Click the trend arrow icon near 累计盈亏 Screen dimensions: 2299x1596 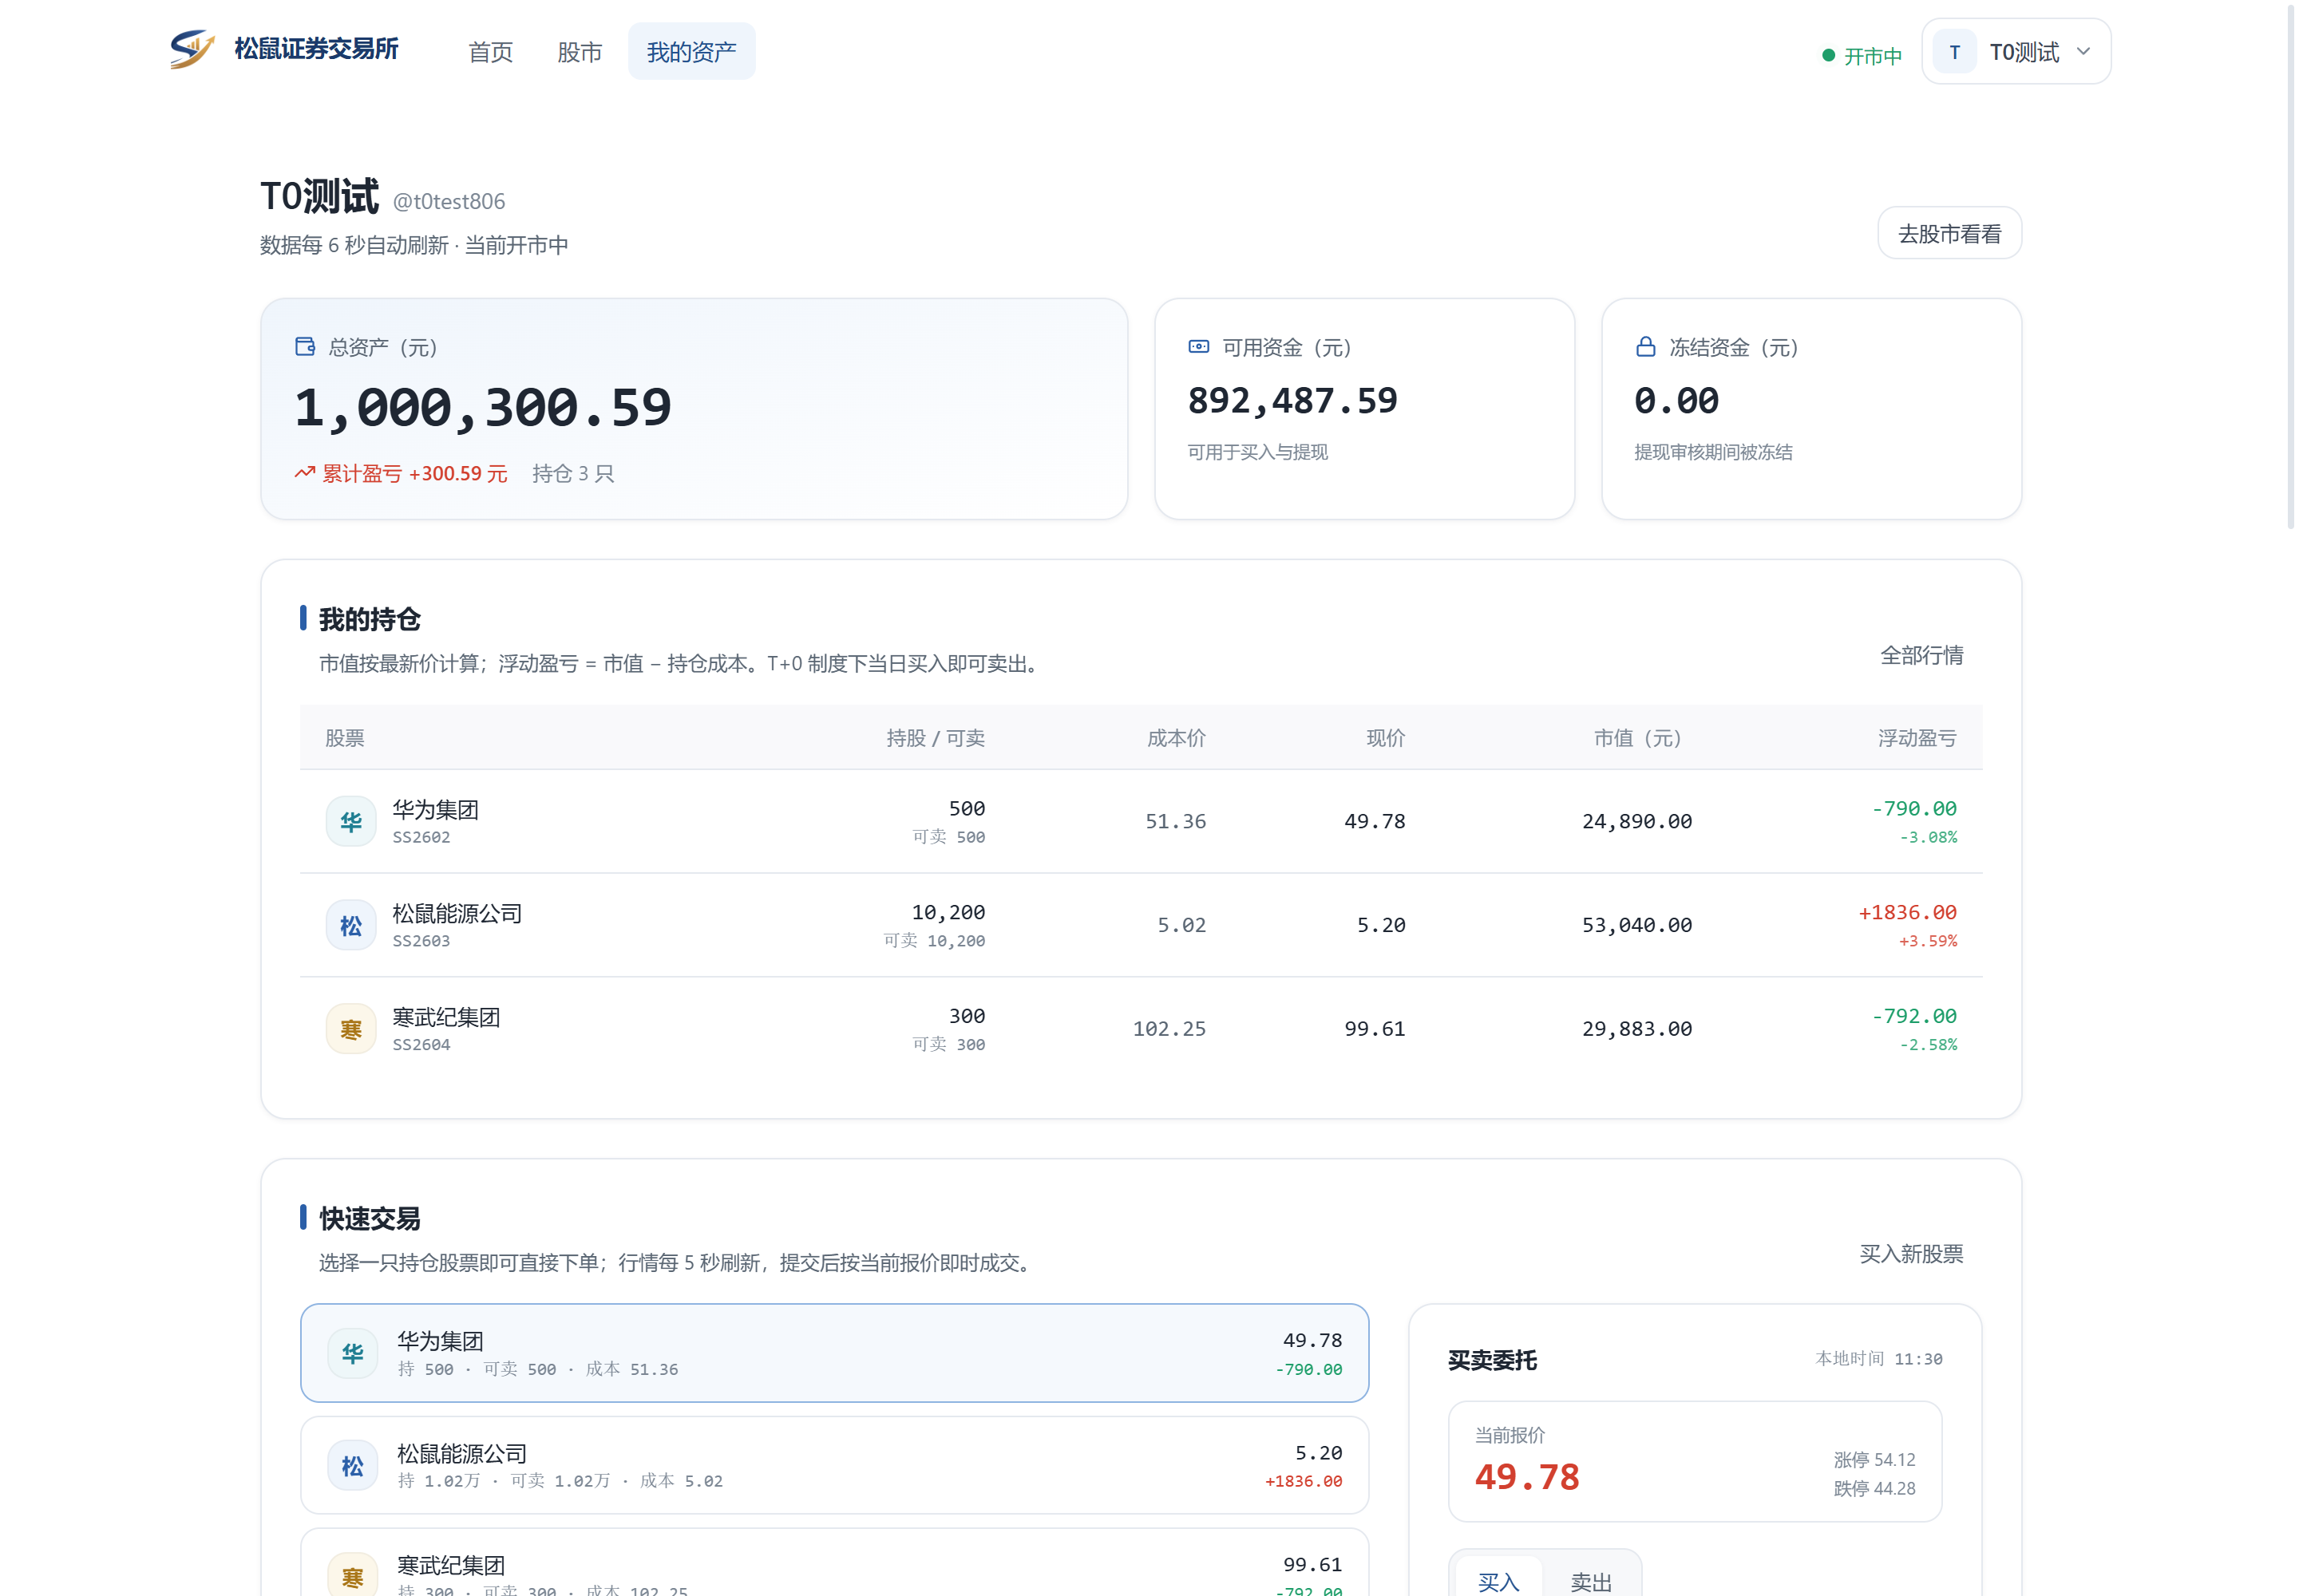pos(305,473)
